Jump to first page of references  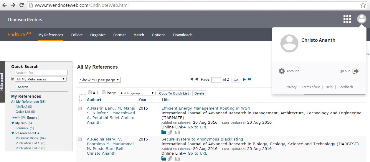(x=191, y=79)
